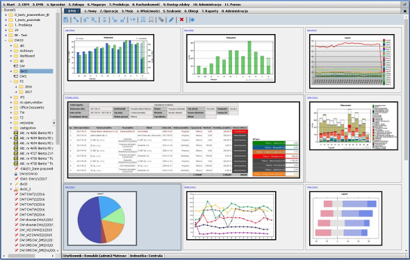The height and width of the screenshot is (260, 410).
Task: Click the blue pencil edit icon
Action: pos(171,19)
